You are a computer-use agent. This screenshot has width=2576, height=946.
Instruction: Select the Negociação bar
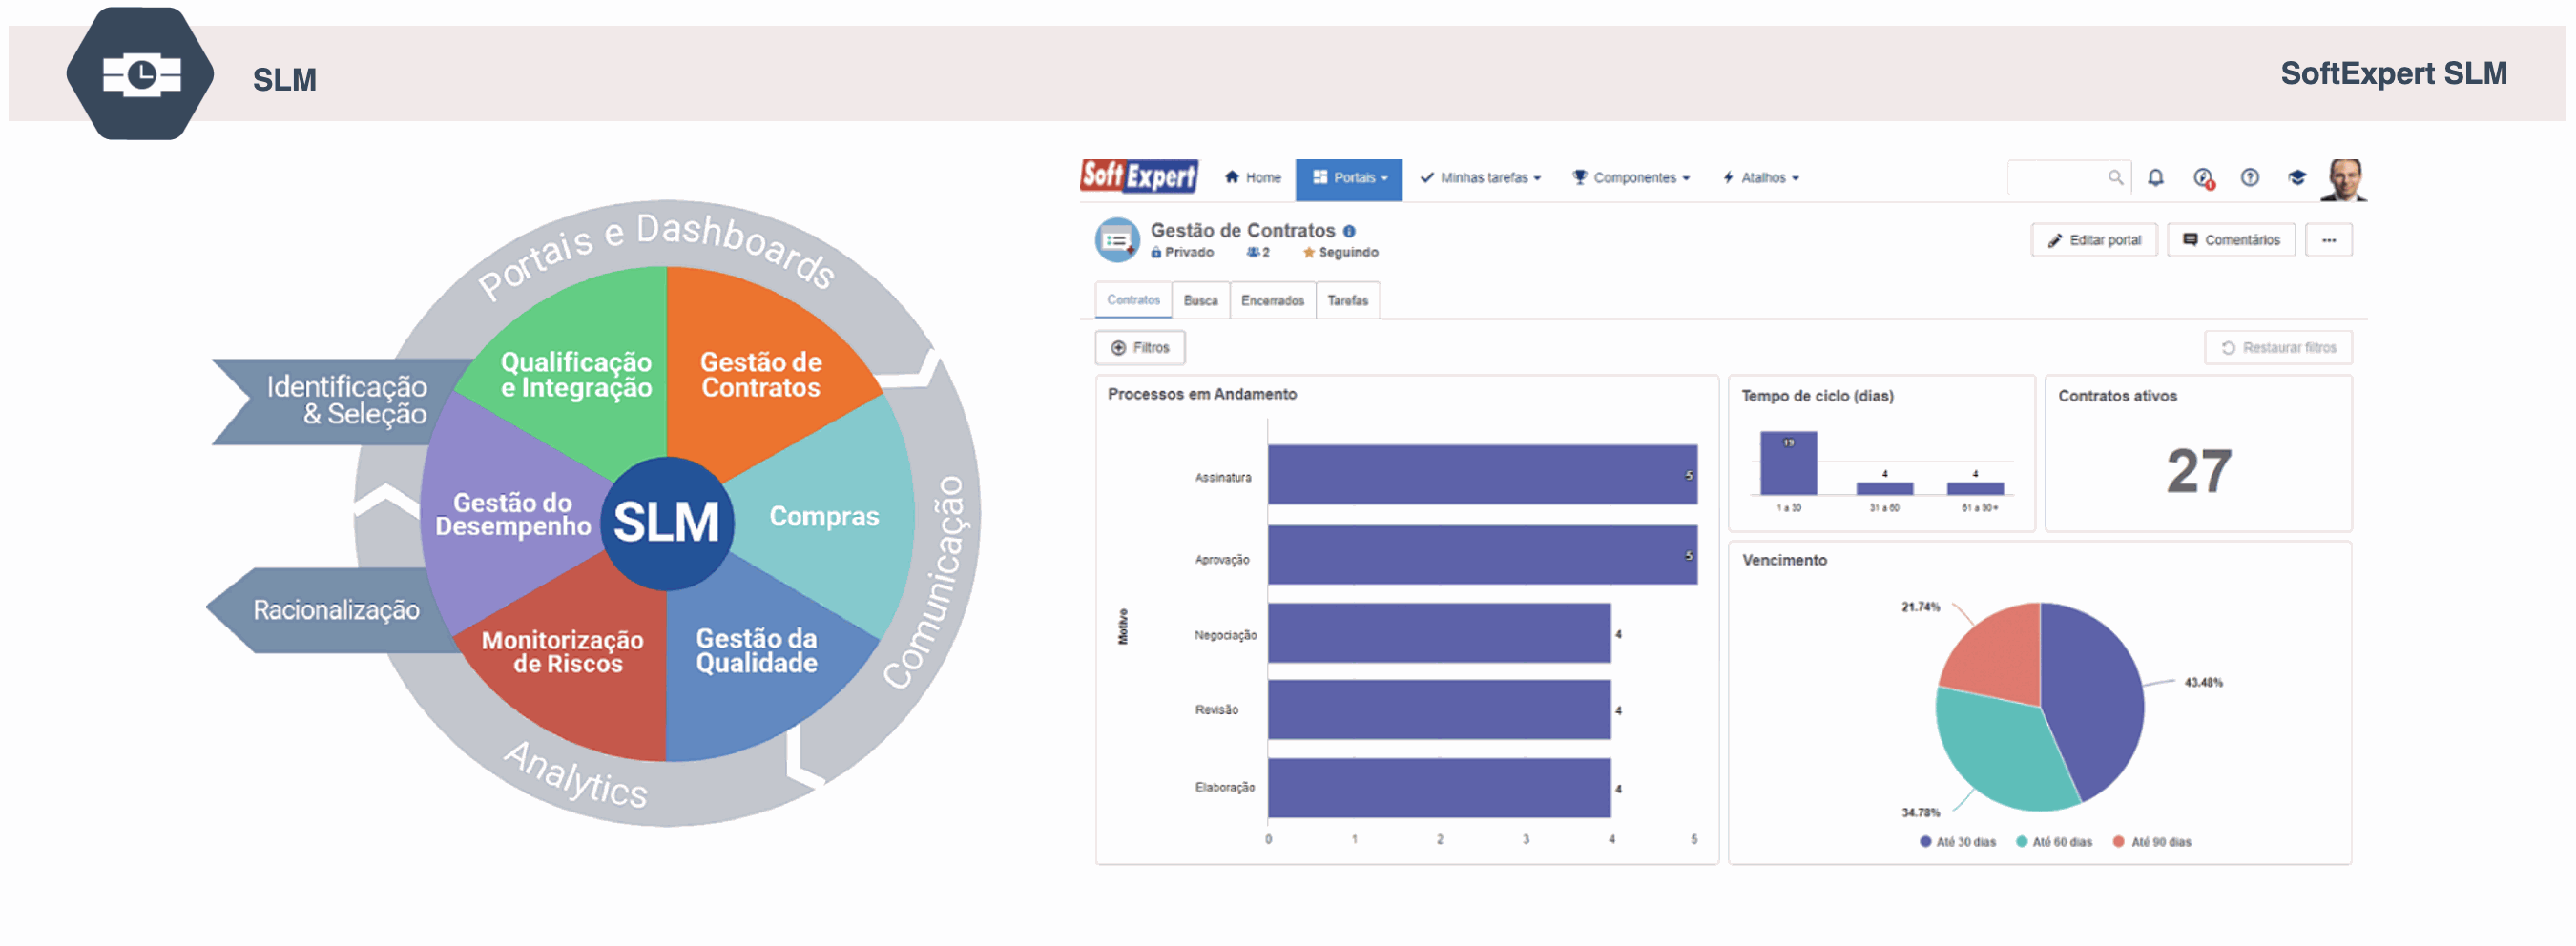(1439, 633)
